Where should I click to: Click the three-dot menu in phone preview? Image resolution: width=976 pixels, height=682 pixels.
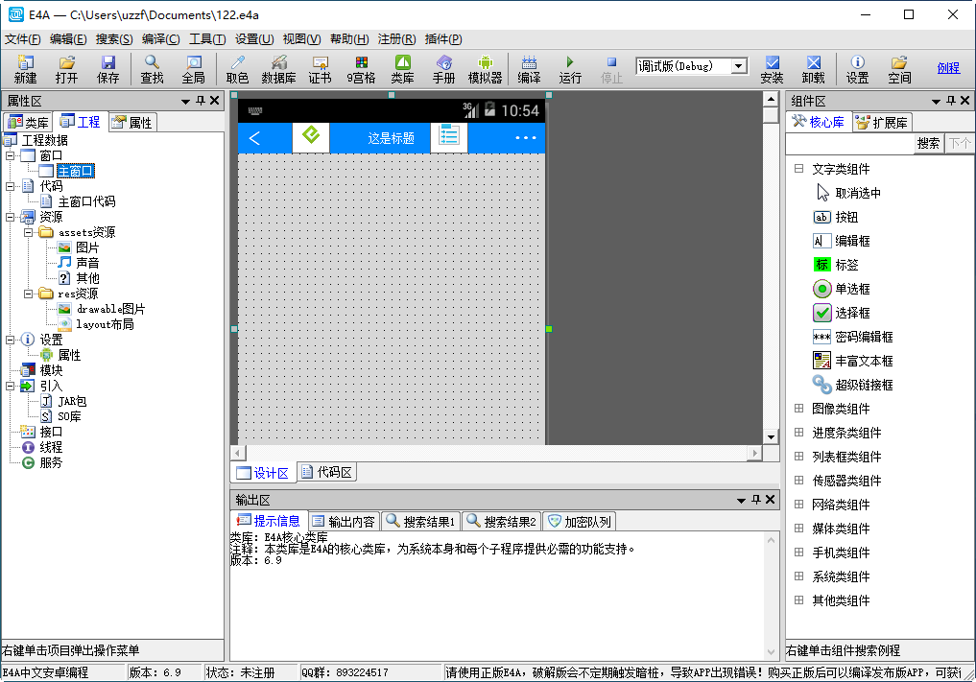[525, 137]
